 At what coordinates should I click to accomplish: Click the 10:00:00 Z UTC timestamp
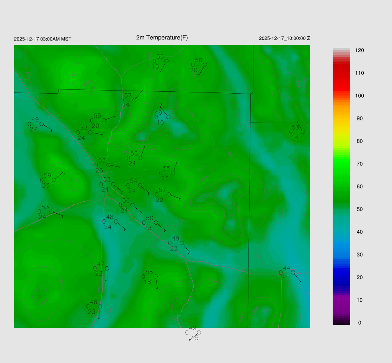coord(284,39)
